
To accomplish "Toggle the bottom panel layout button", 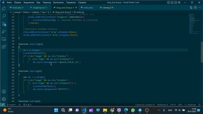I will pos(172,3).
